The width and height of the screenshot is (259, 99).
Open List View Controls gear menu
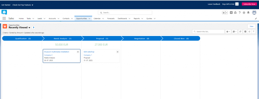228,31
